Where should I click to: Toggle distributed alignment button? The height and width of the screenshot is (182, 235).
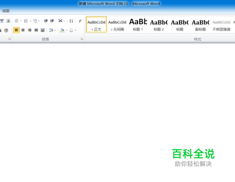tap(43, 30)
